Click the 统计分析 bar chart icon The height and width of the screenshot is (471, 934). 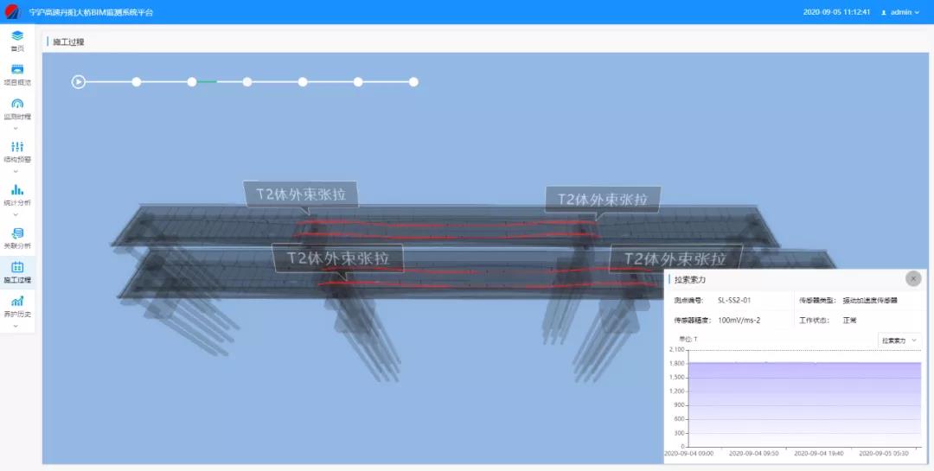(17, 190)
